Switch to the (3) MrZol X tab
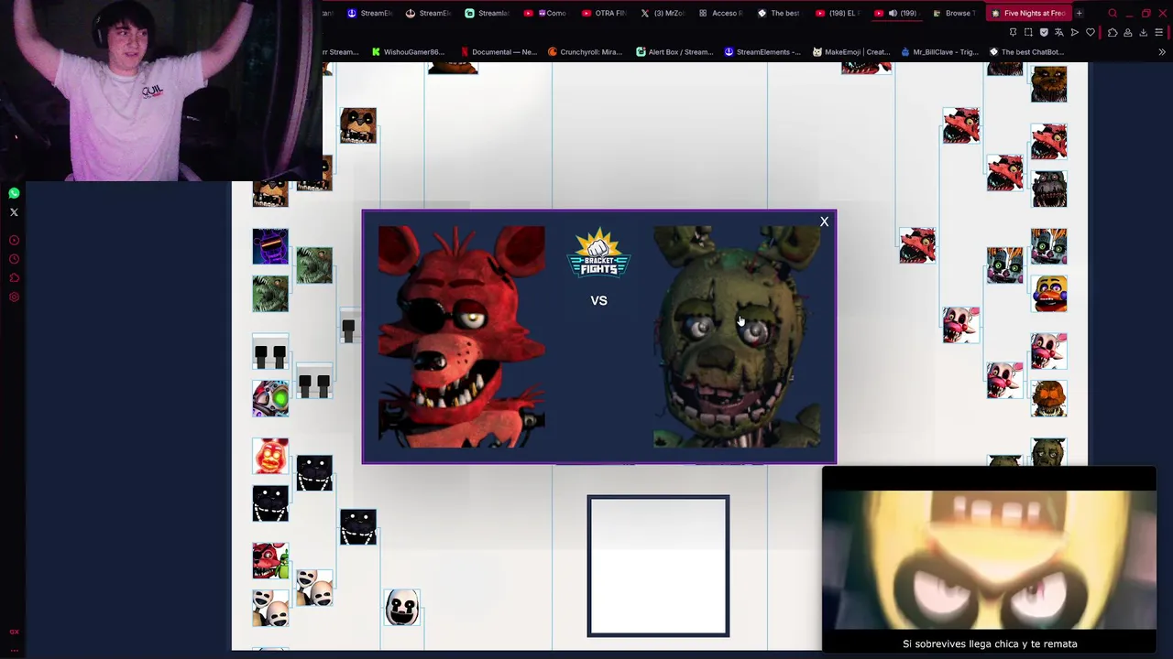The image size is (1173, 659). pyautogui.click(x=662, y=13)
